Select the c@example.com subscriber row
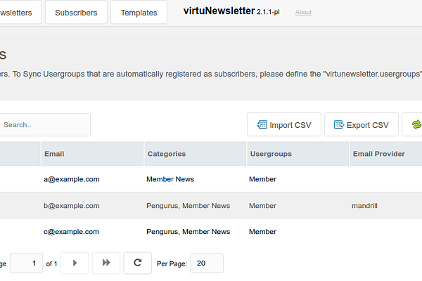The image size is (422, 281). pyautogui.click(x=211, y=232)
